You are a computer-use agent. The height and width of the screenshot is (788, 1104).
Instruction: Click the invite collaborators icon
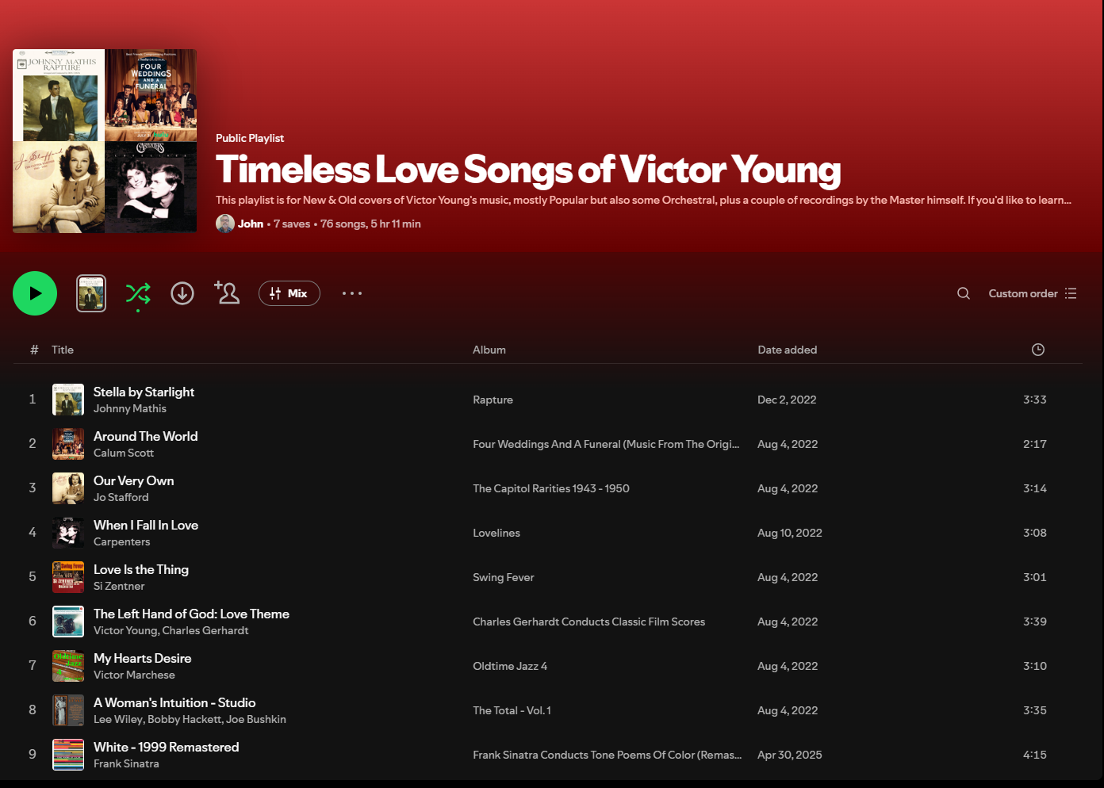(x=227, y=293)
